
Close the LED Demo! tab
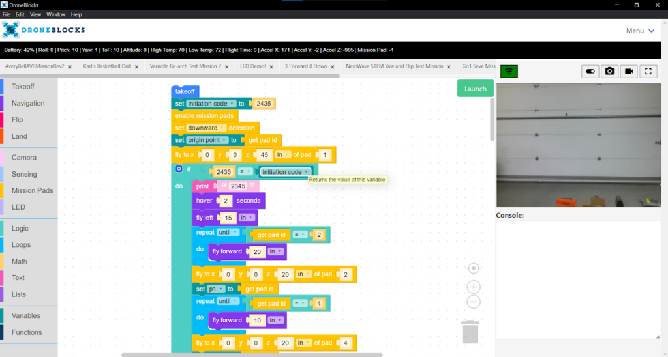point(271,66)
